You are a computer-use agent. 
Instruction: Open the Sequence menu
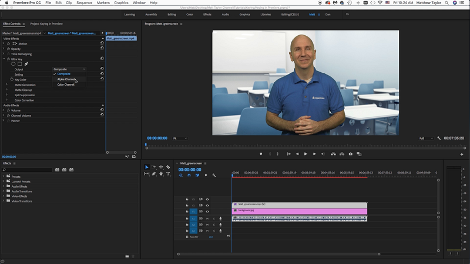[84, 3]
